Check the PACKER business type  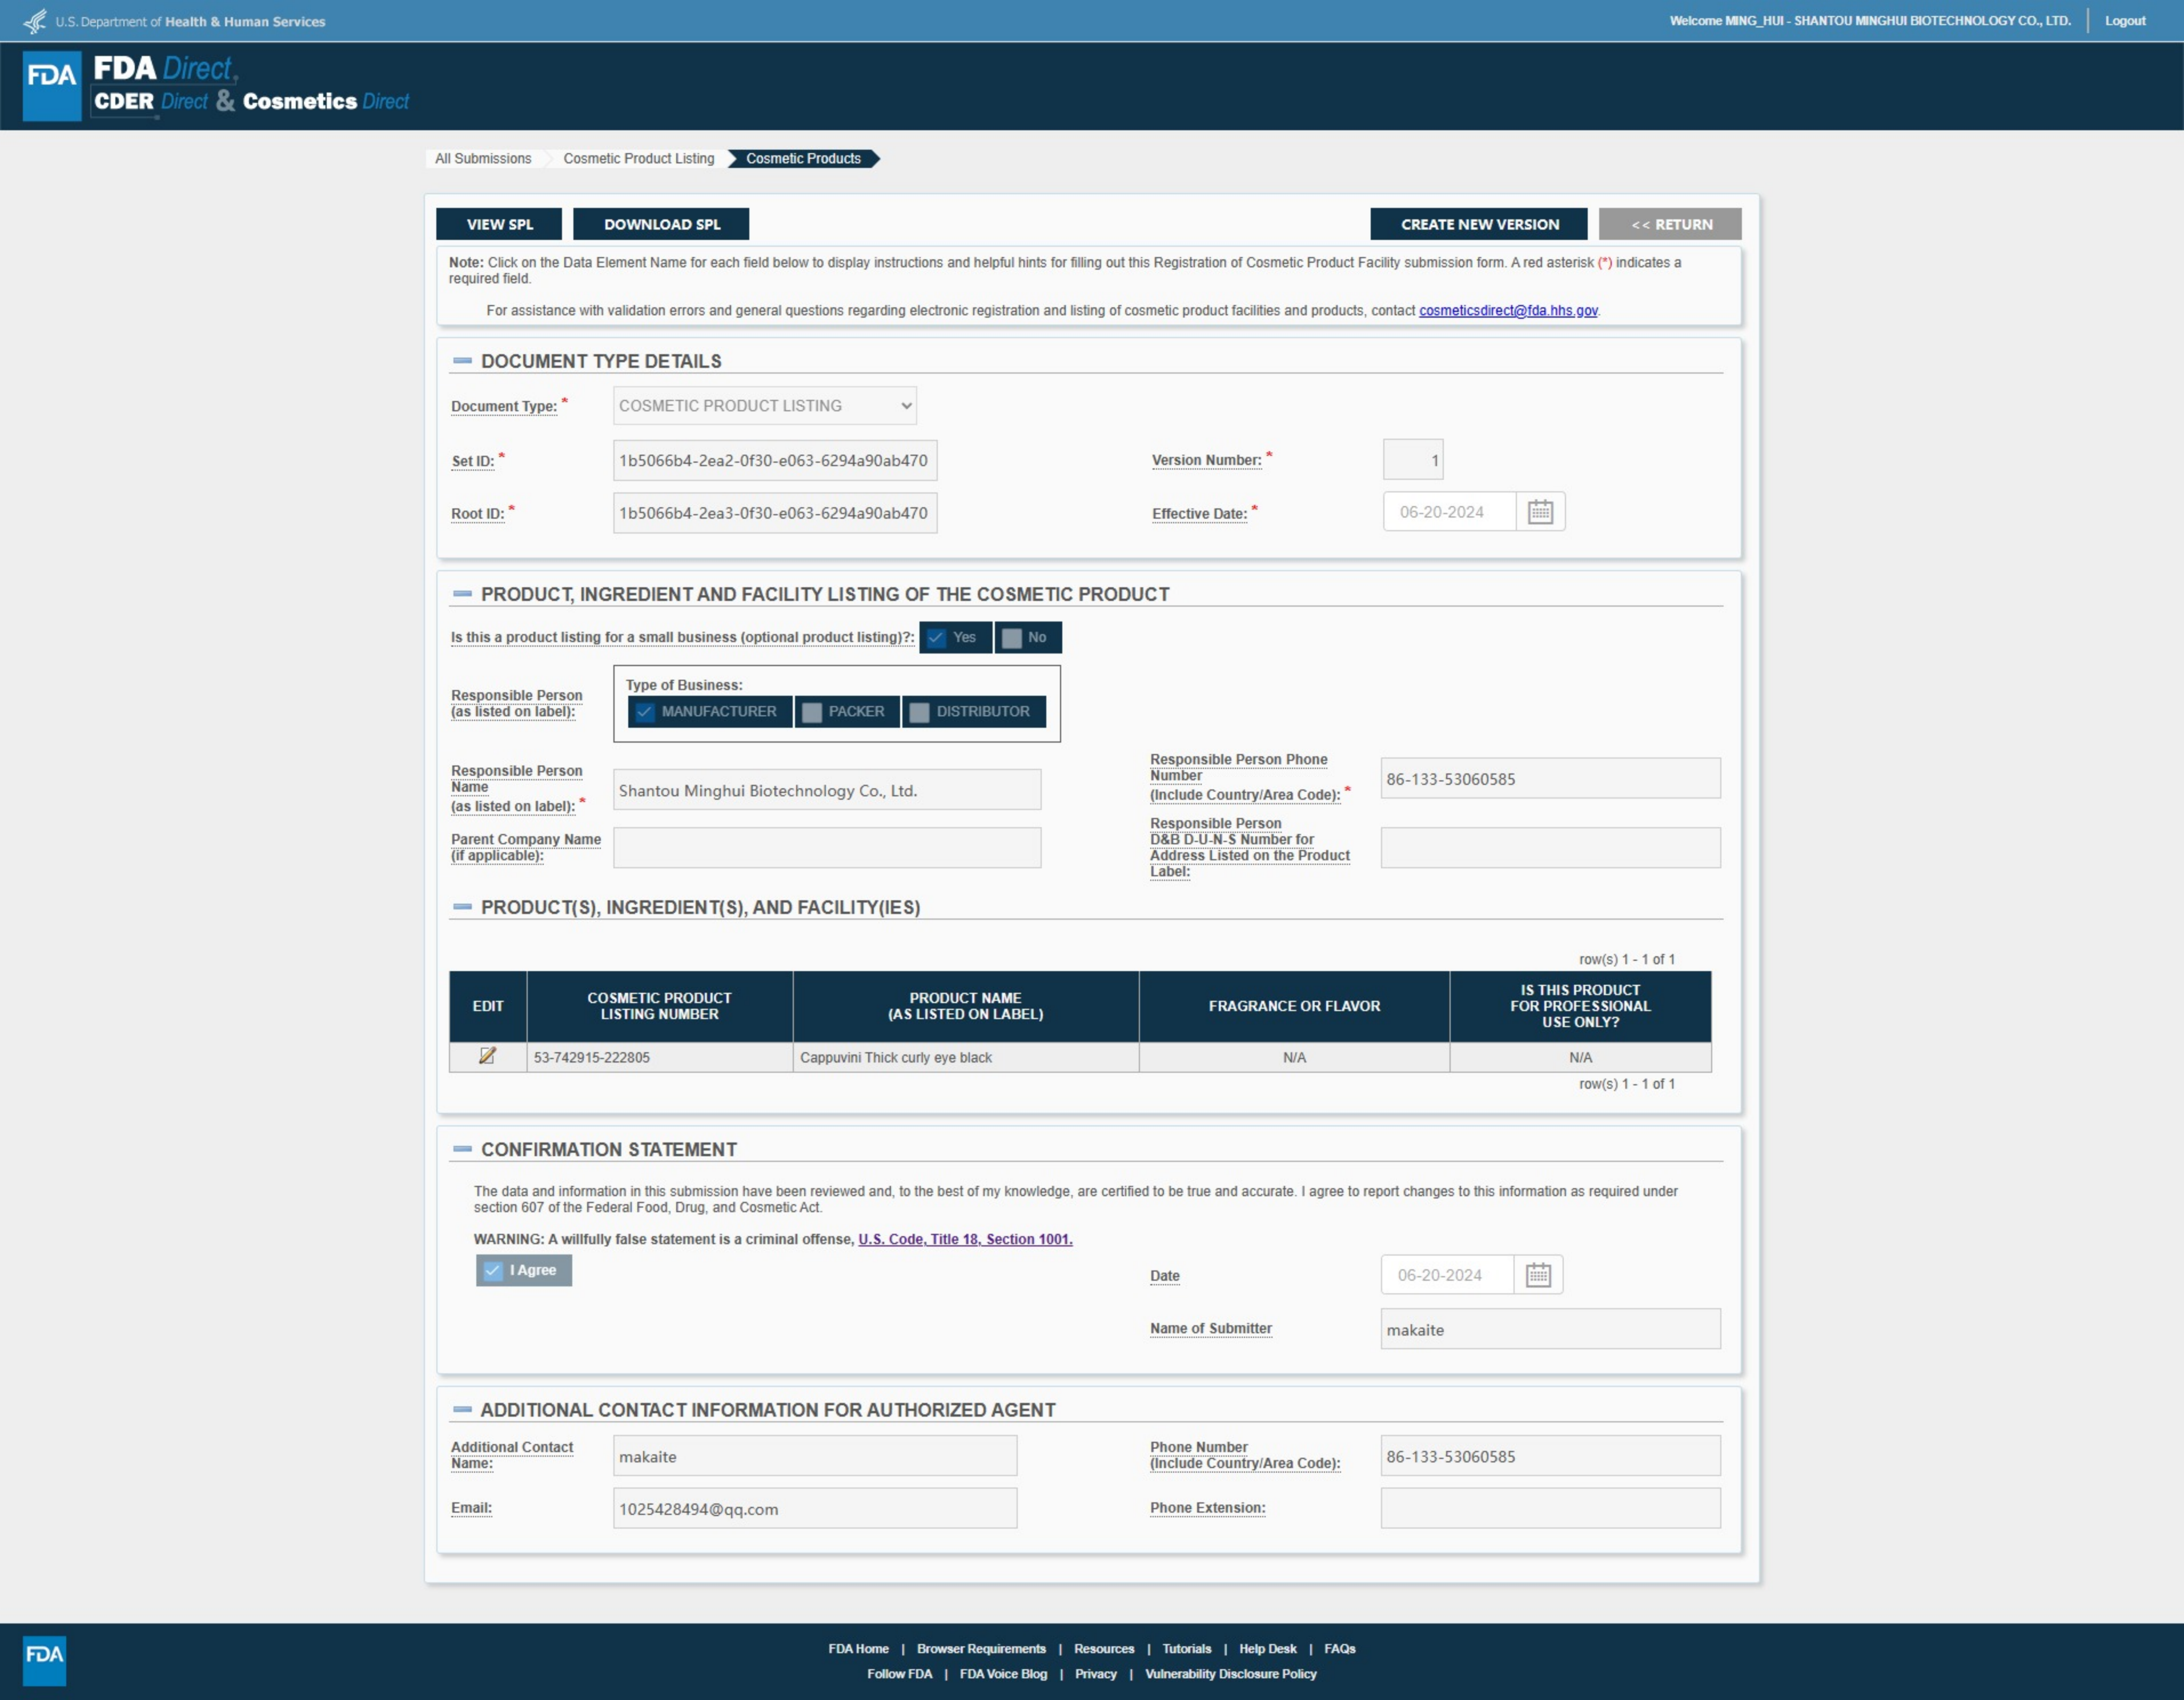pyautogui.click(x=812, y=712)
